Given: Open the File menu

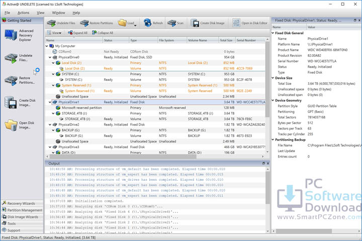Looking at the screenshot, I should [x=8, y=13].
